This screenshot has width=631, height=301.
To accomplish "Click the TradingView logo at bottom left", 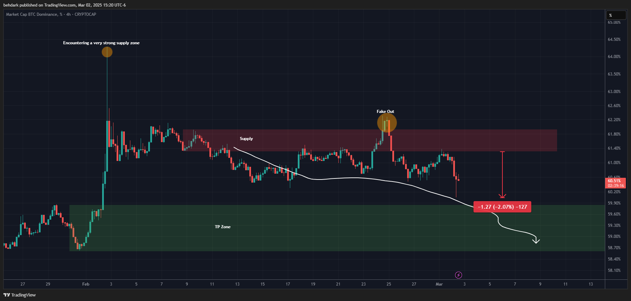I will (20, 295).
